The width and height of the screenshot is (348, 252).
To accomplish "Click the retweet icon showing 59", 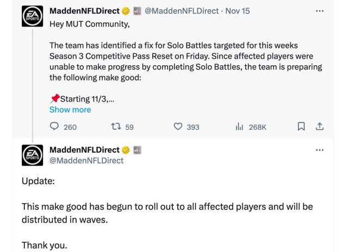I will [x=115, y=127].
